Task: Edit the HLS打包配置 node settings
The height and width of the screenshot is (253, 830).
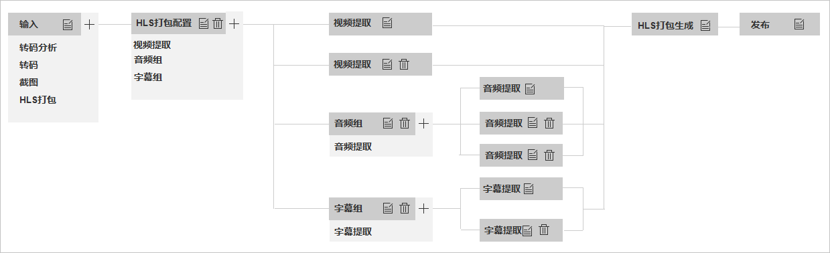Action: tap(204, 23)
